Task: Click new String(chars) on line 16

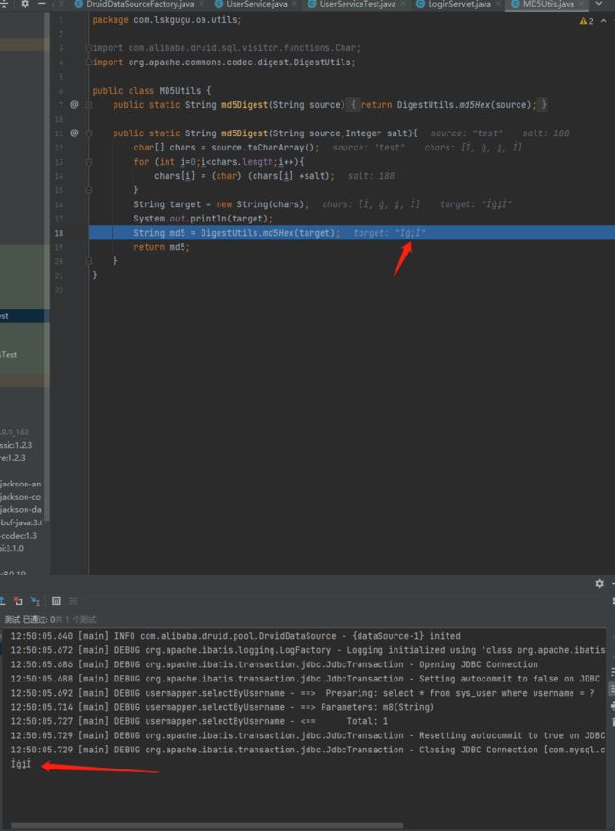Action: pos(262,204)
